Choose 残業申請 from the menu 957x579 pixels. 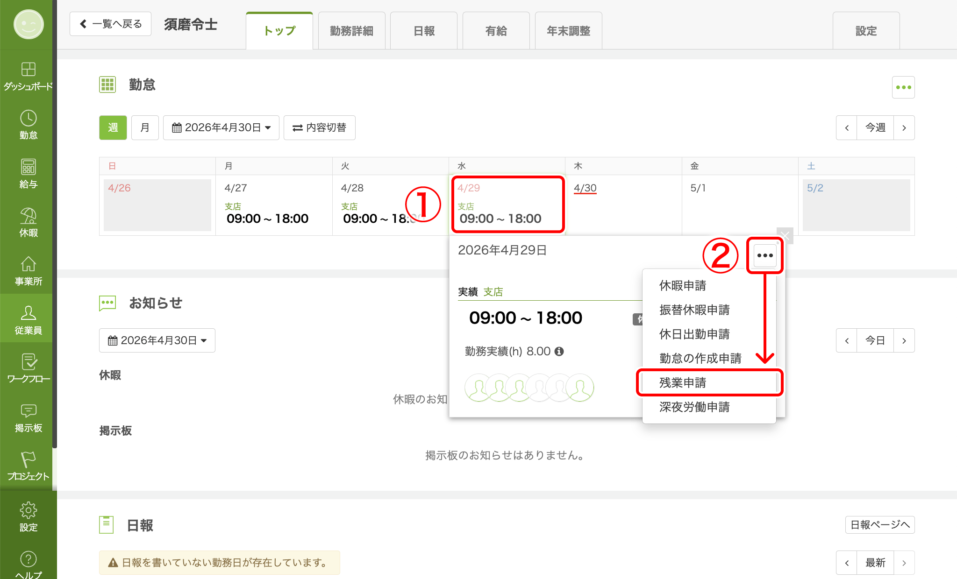tap(709, 383)
